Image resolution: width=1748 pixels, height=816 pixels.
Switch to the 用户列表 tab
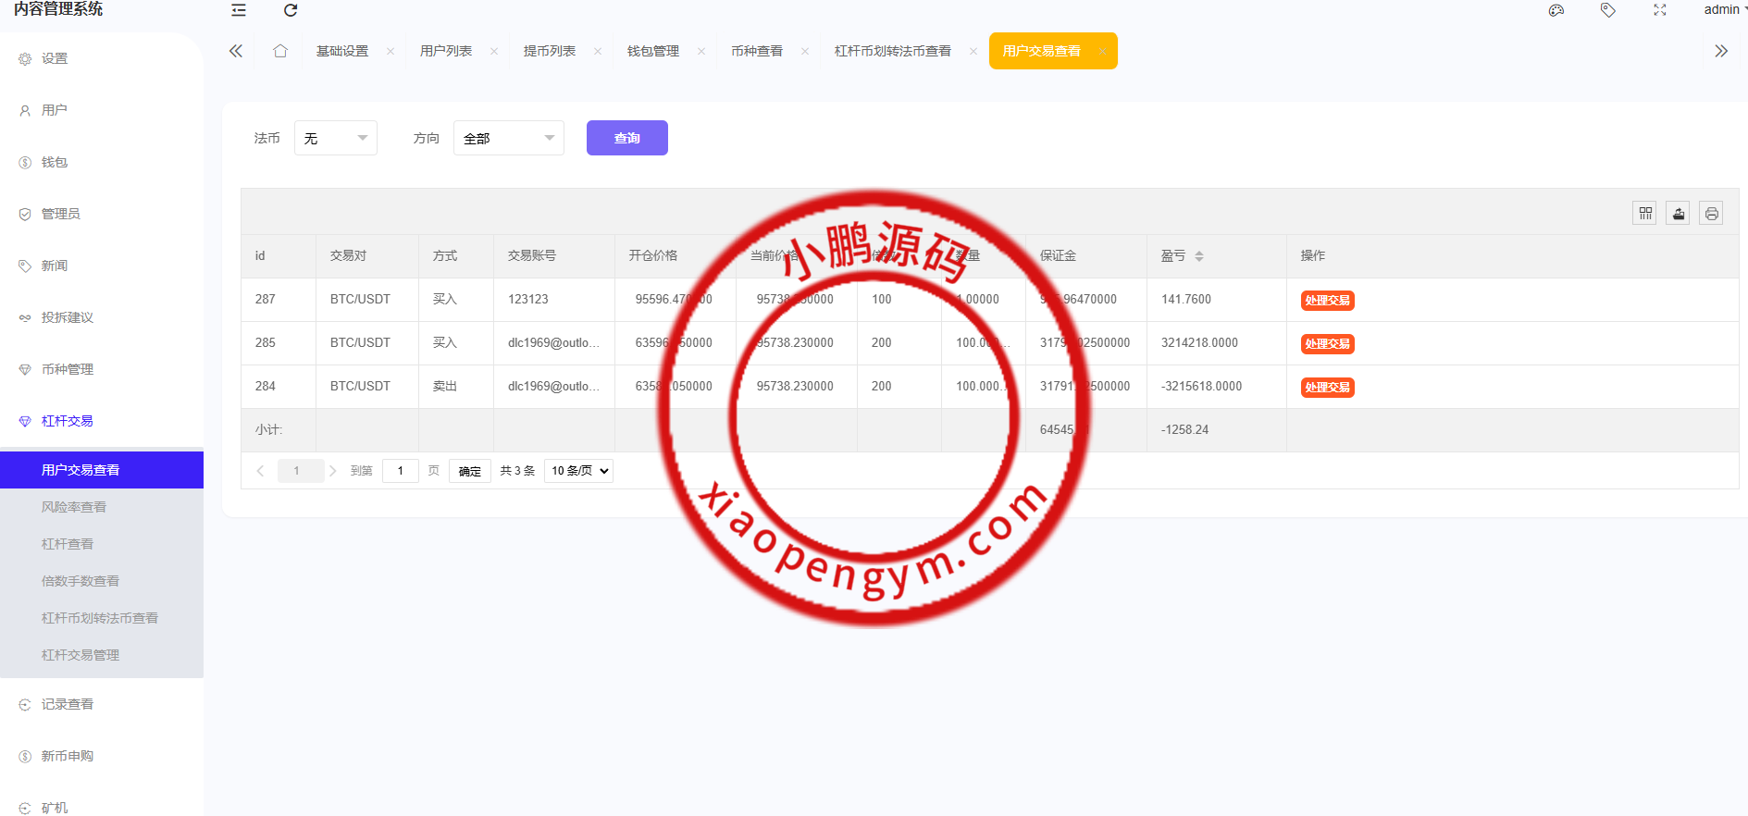pyautogui.click(x=446, y=51)
